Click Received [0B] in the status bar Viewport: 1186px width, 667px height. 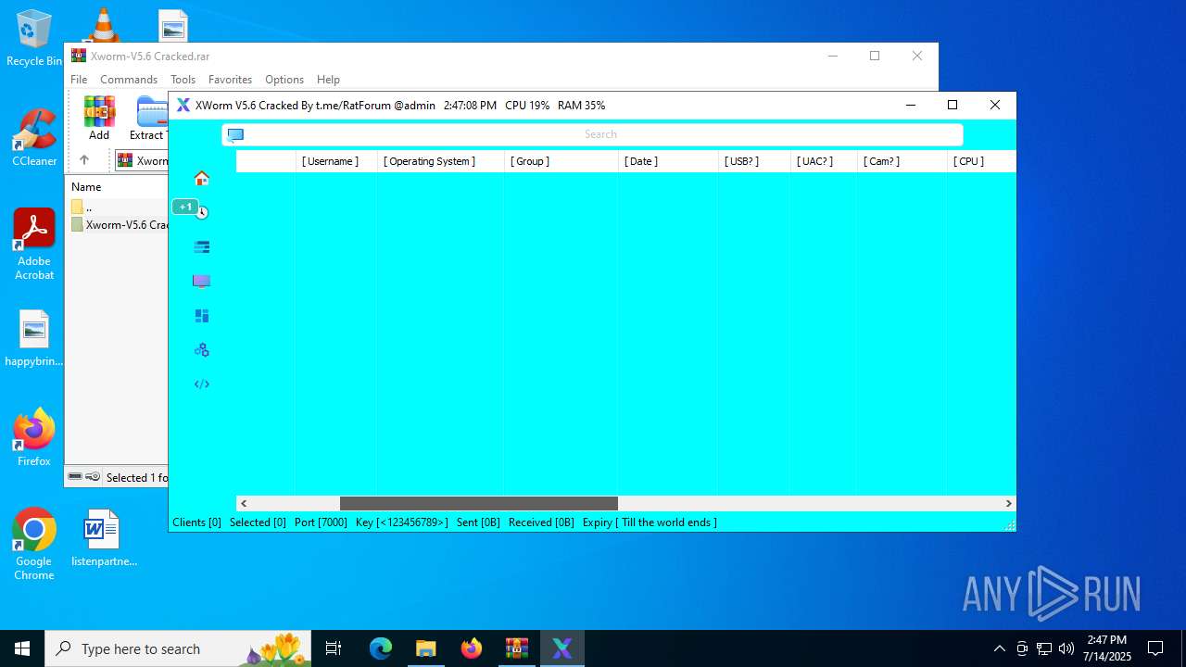coord(541,522)
